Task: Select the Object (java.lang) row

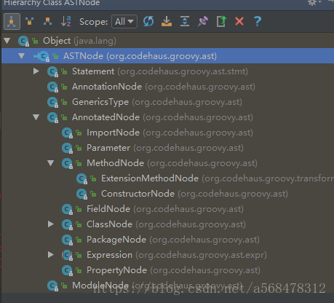Action: pos(167,41)
